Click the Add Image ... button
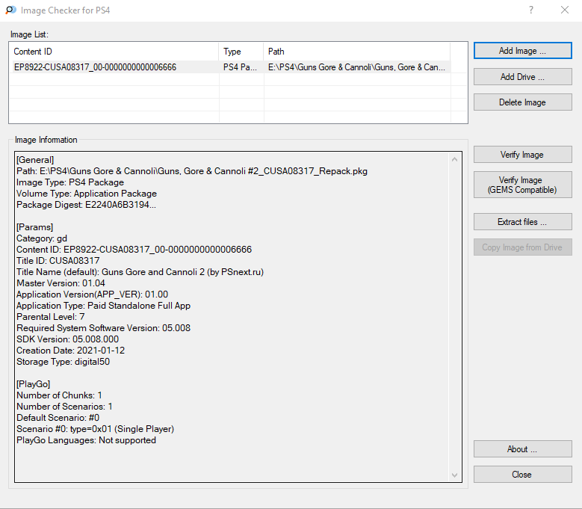The height and width of the screenshot is (509, 582). point(523,51)
